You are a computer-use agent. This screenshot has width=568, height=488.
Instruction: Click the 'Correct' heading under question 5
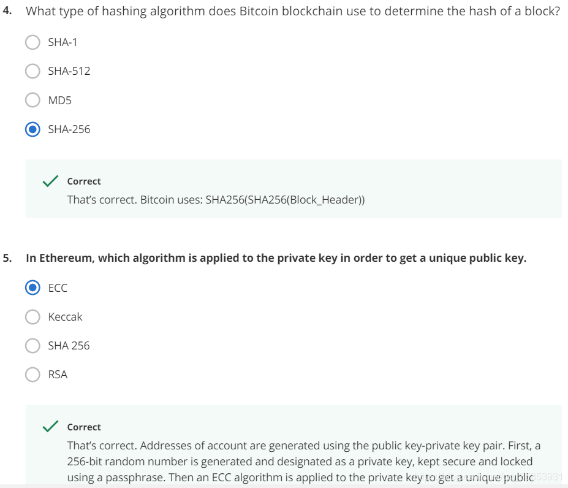pyautogui.click(x=84, y=427)
